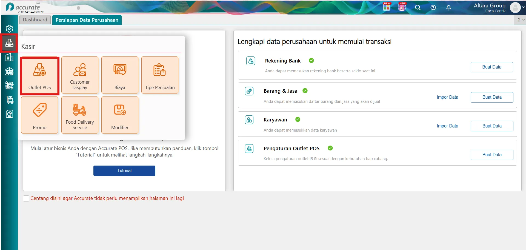This screenshot has width=526, height=250.
Task: Open the Outlet POS tile
Action: [40, 75]
